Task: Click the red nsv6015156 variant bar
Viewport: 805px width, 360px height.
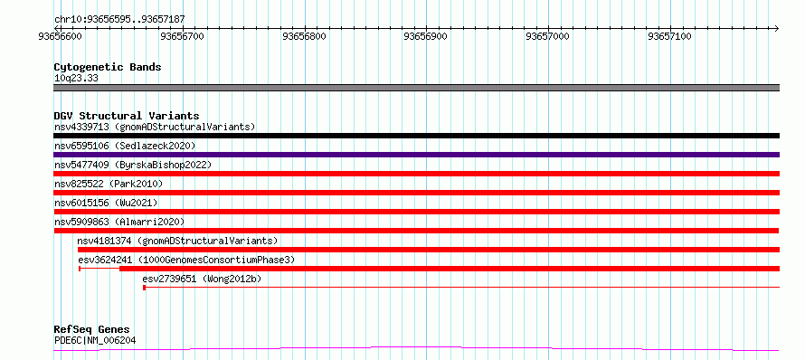Action: point(416,212)
